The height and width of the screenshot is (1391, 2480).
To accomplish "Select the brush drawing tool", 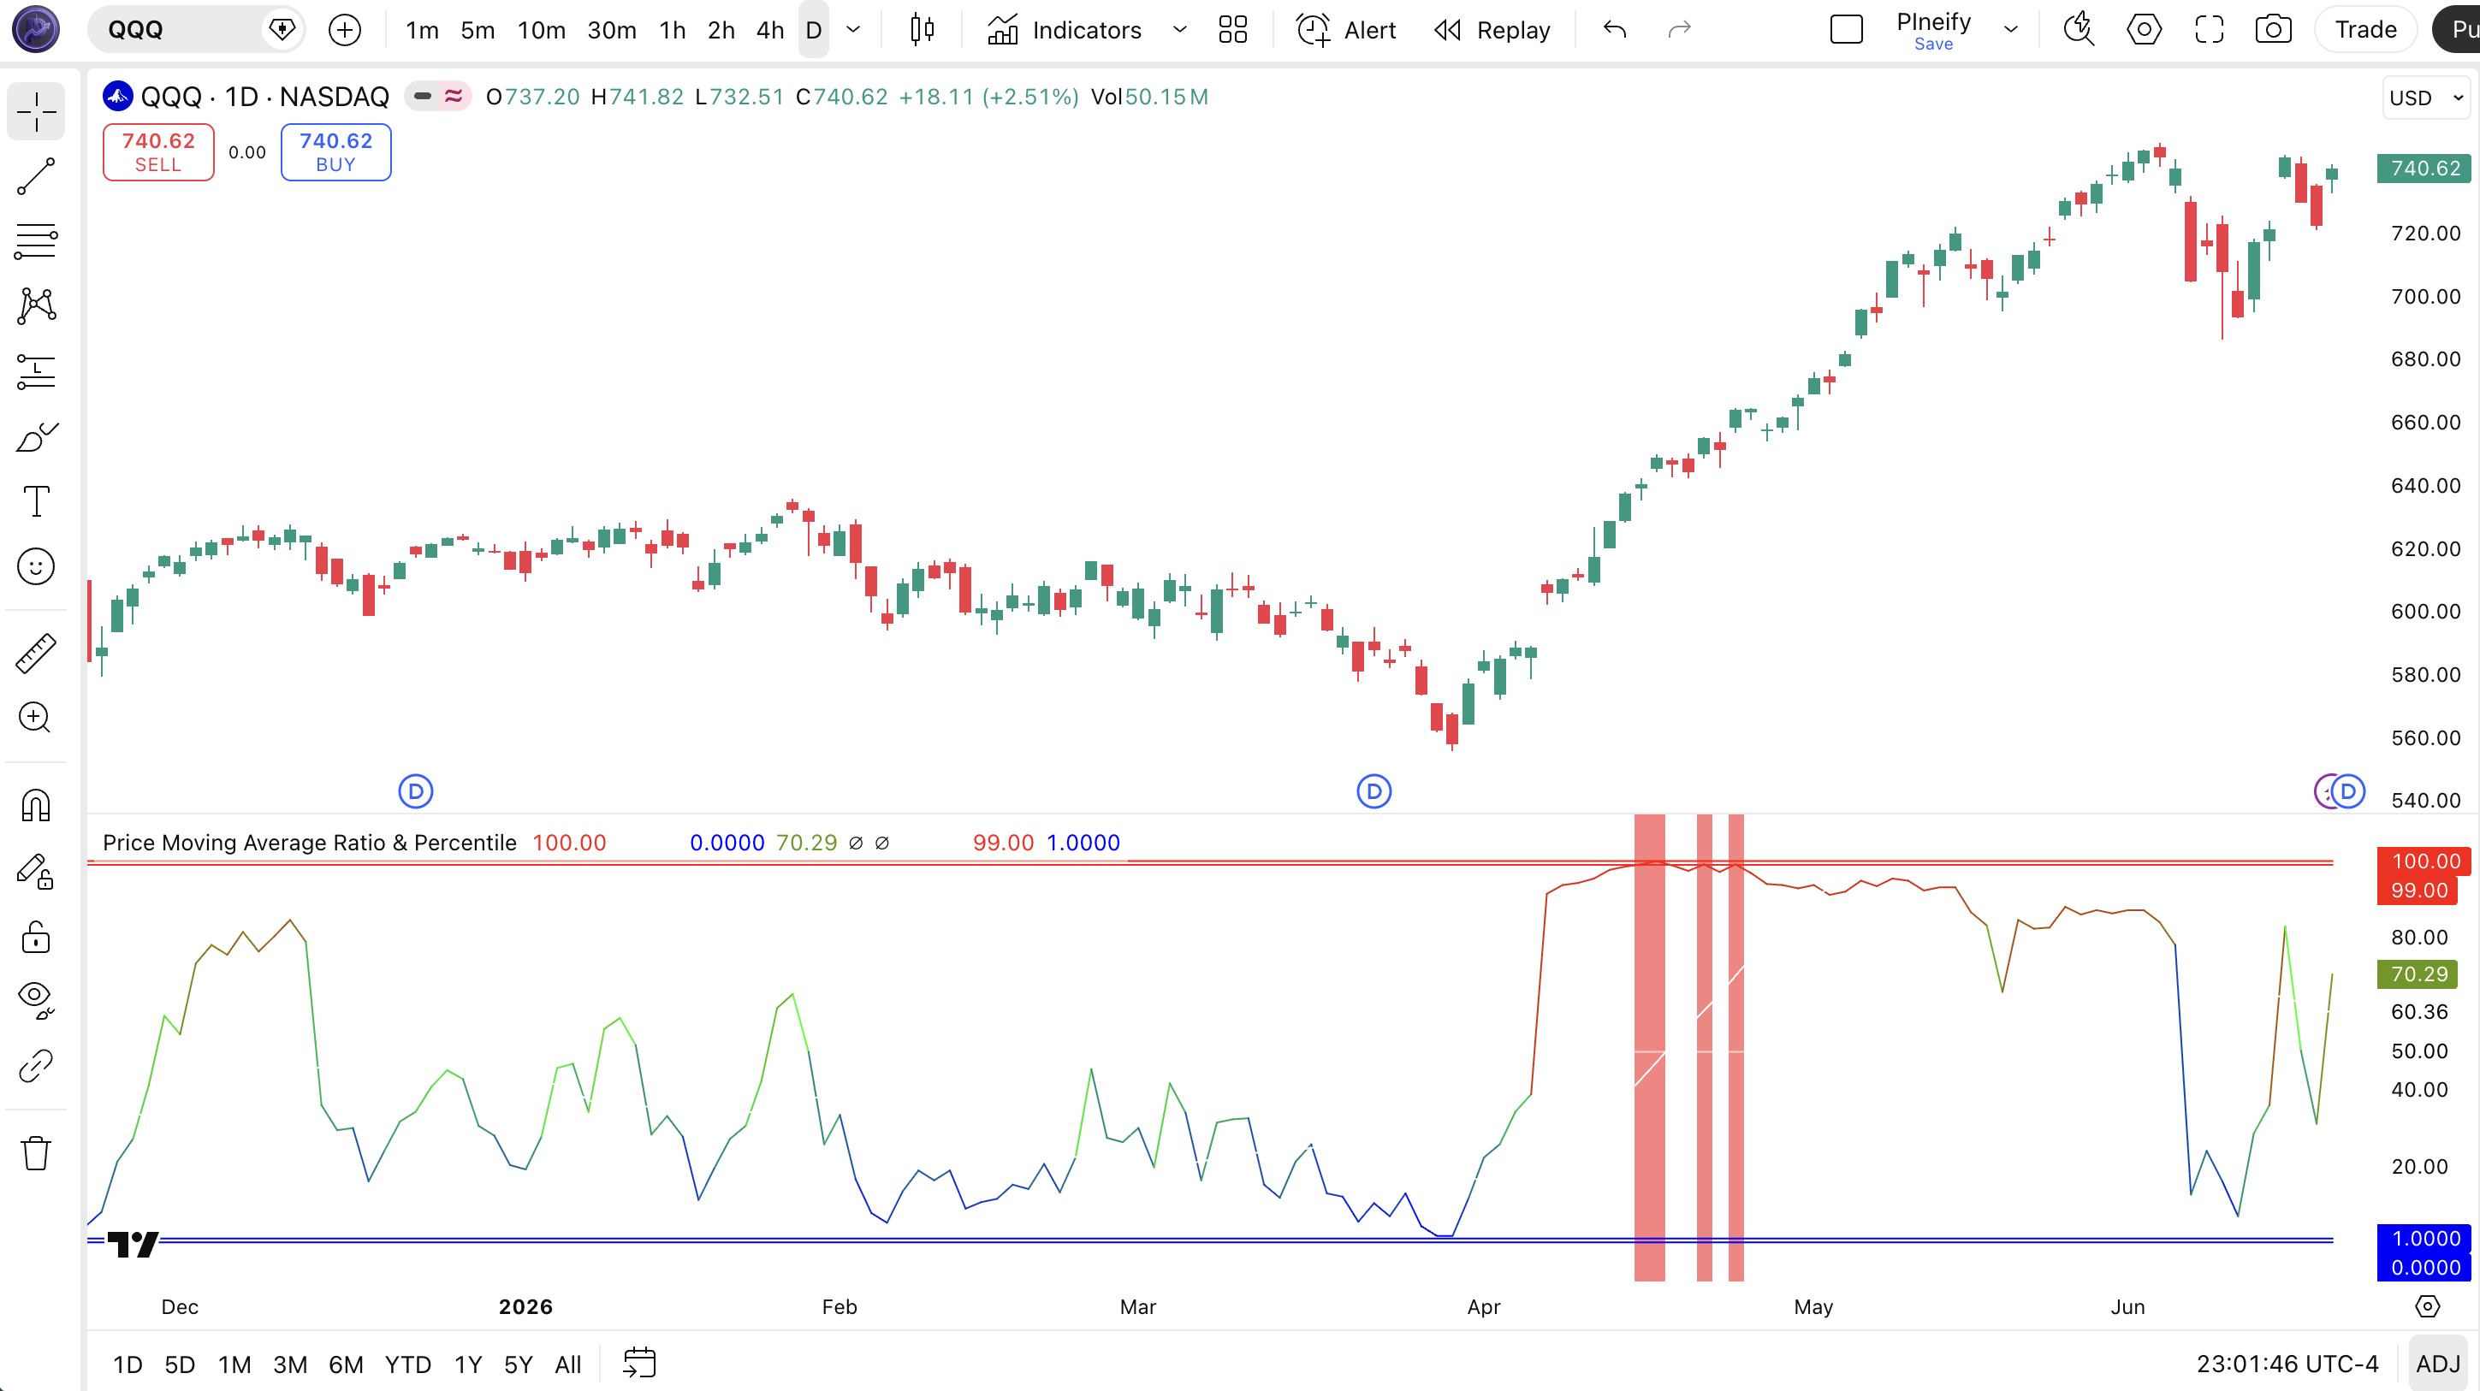I will pos(36,437).
